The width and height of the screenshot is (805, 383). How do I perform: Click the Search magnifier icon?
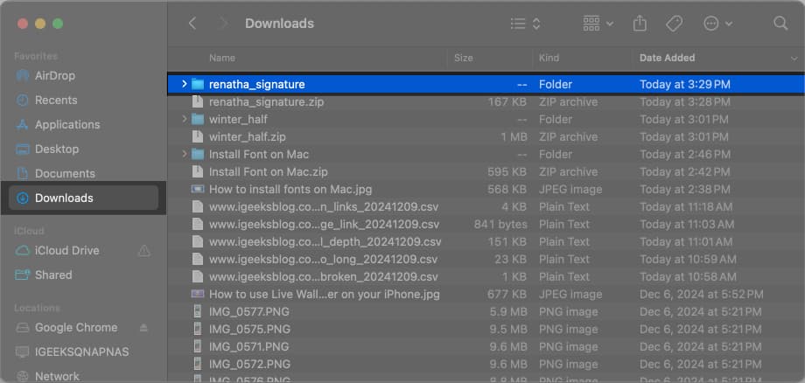click(780, 23)
